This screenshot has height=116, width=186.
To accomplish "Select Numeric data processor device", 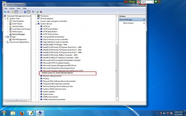I will click(52, 76).
